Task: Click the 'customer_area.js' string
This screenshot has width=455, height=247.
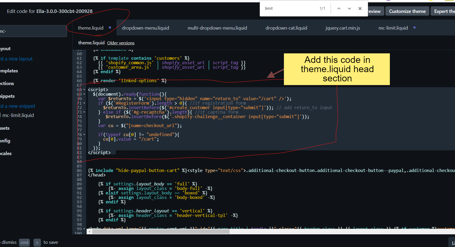Action: [128, 67]
